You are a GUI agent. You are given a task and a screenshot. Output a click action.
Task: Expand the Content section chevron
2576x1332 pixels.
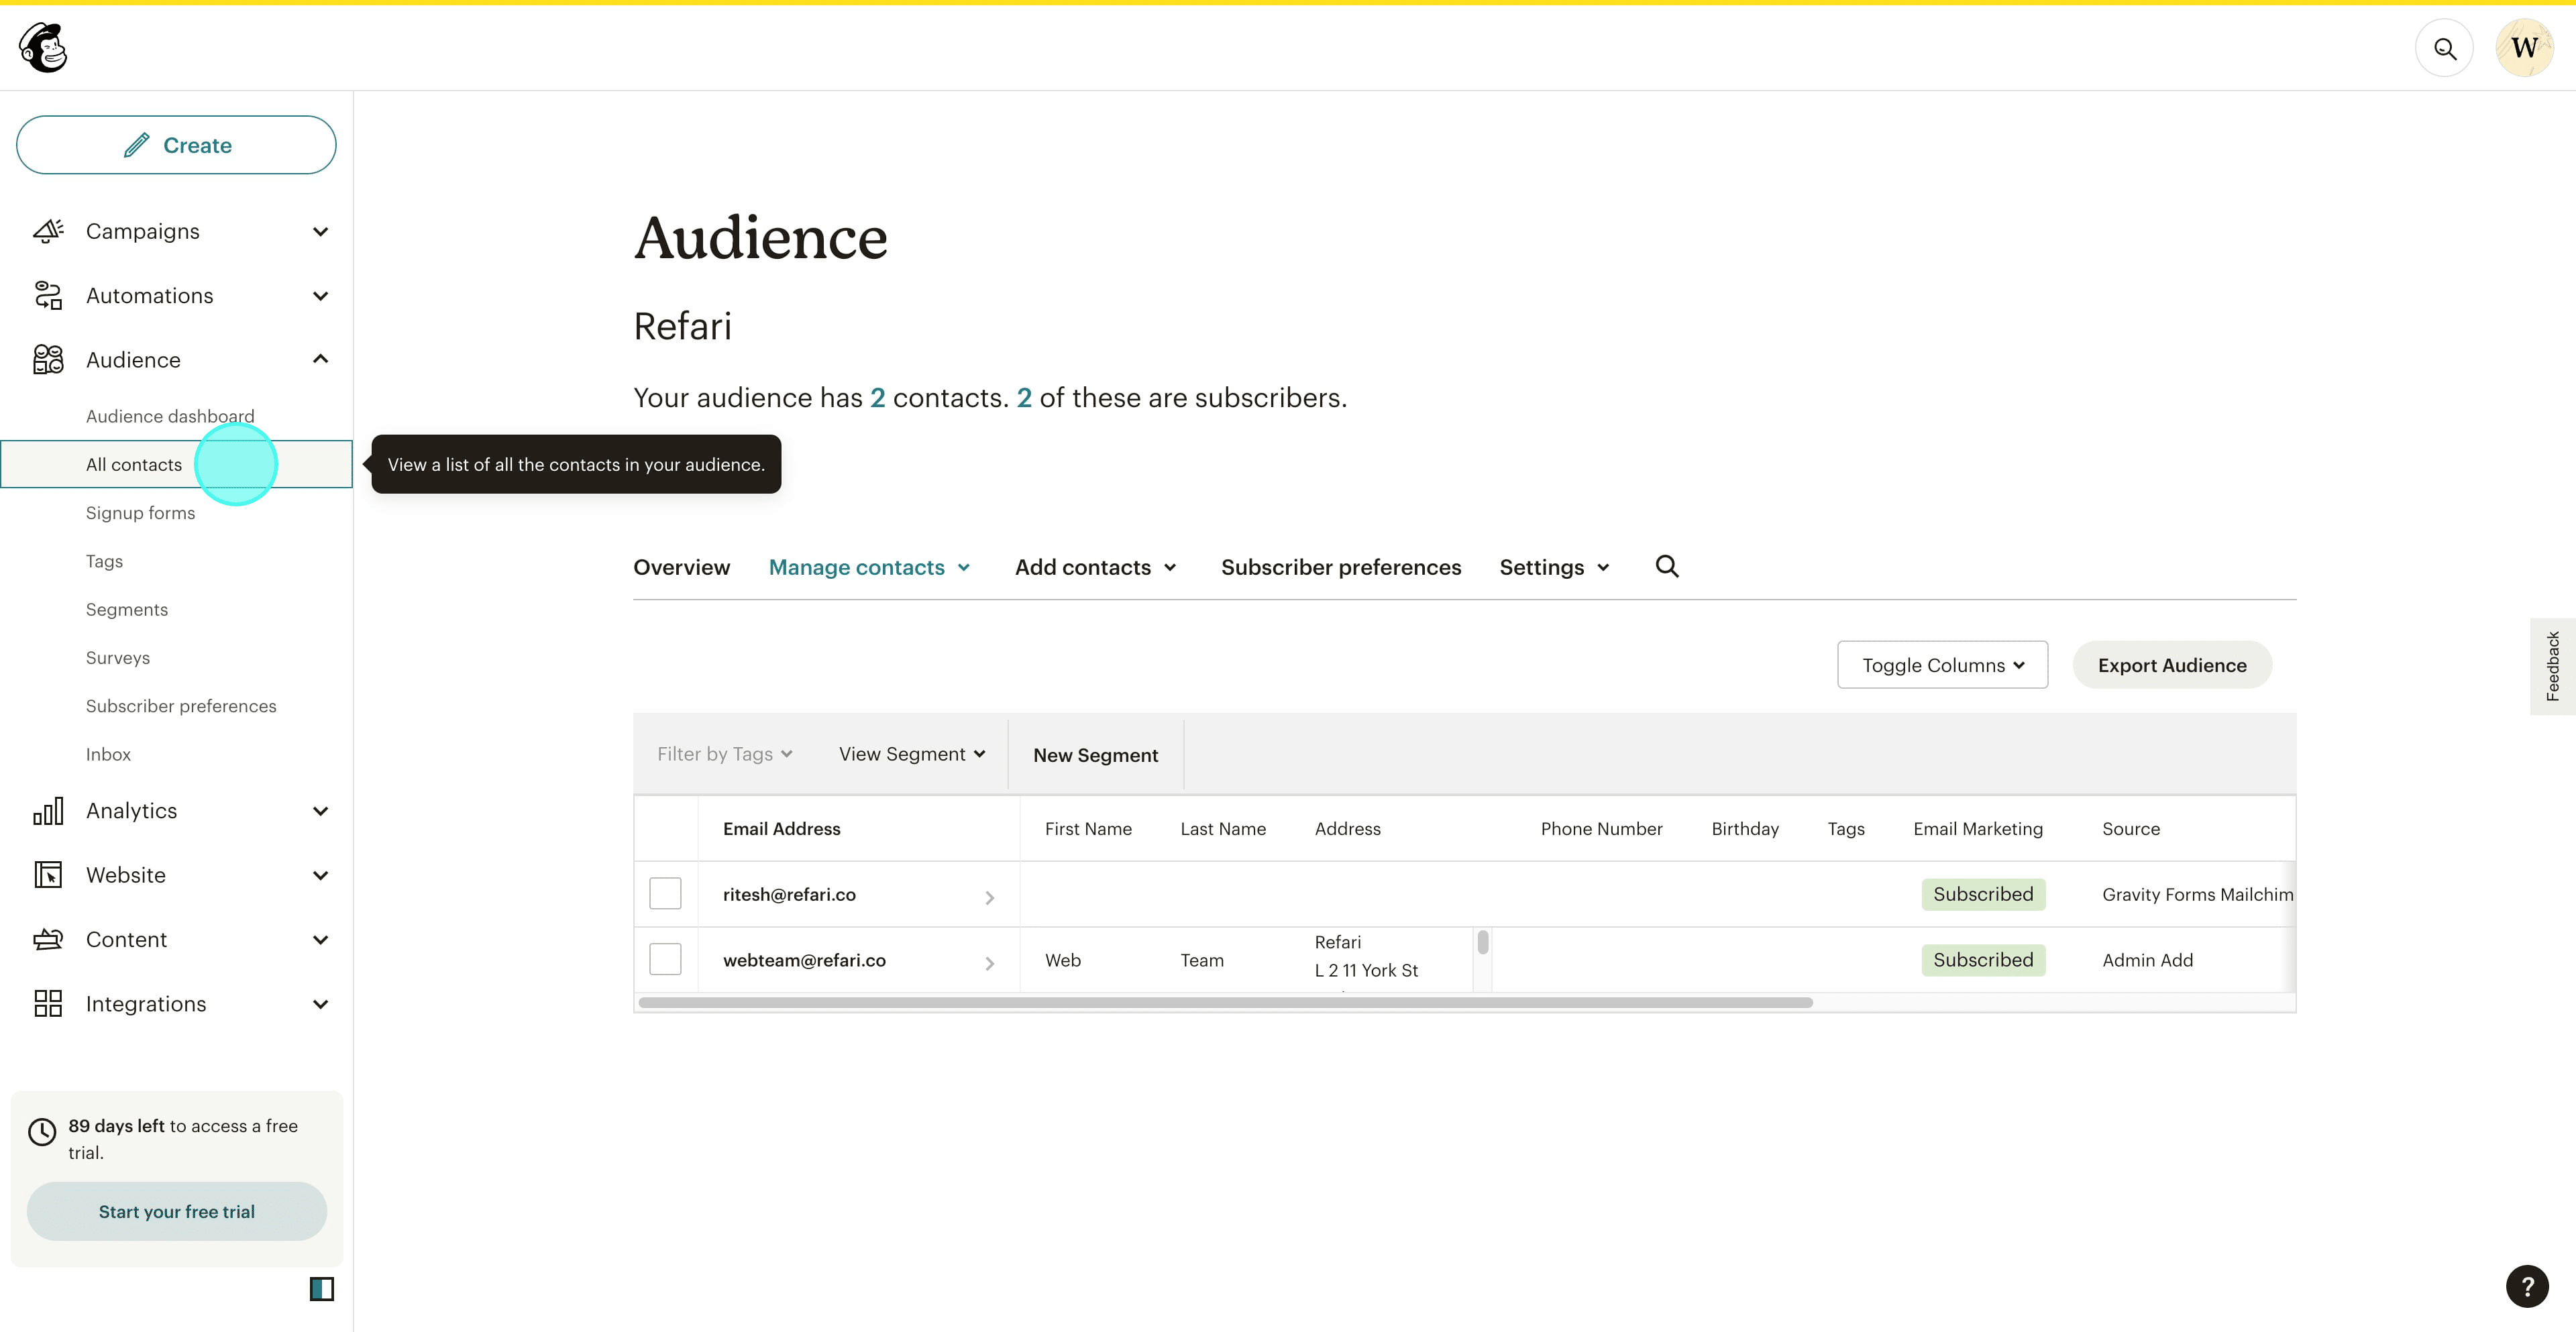[x=320, y=940]
